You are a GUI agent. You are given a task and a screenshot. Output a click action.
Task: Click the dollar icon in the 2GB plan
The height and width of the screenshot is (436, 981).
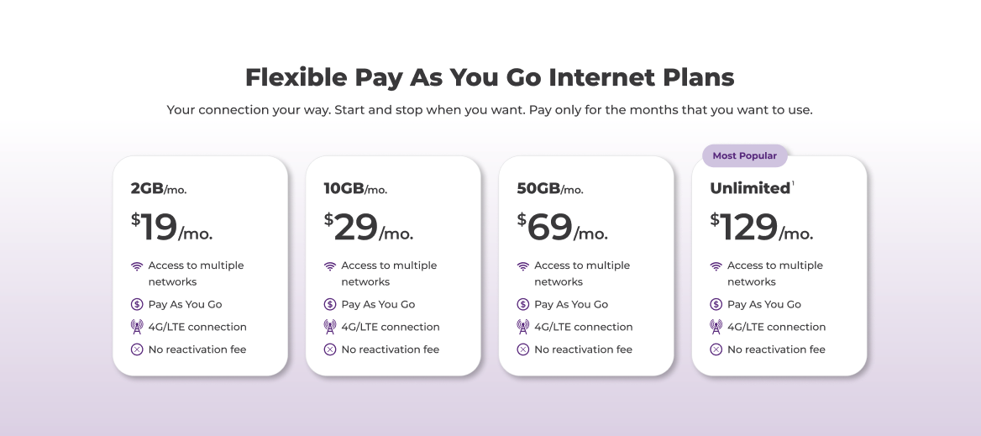137,304
